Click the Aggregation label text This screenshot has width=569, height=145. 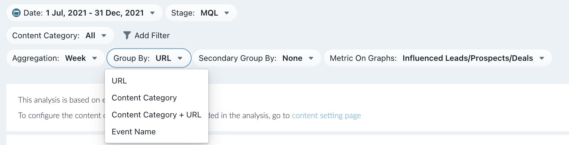36,58
